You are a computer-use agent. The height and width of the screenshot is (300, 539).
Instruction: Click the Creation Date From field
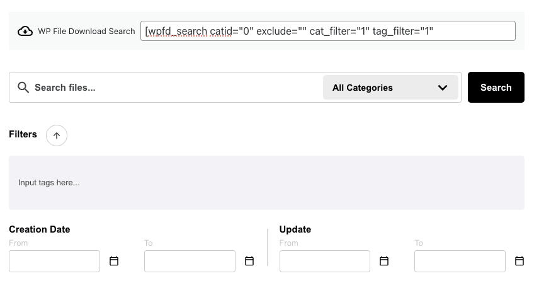tap(54, 261)
